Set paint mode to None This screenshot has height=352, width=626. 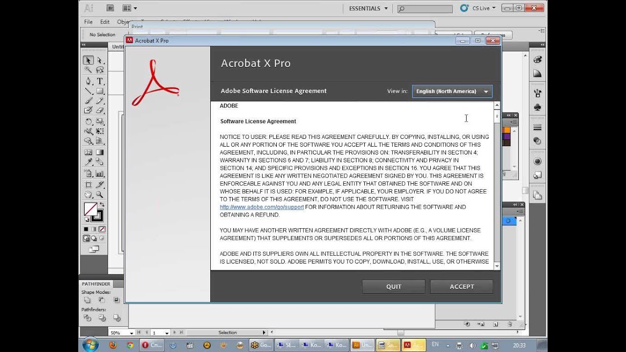click(x=102, y=229)
